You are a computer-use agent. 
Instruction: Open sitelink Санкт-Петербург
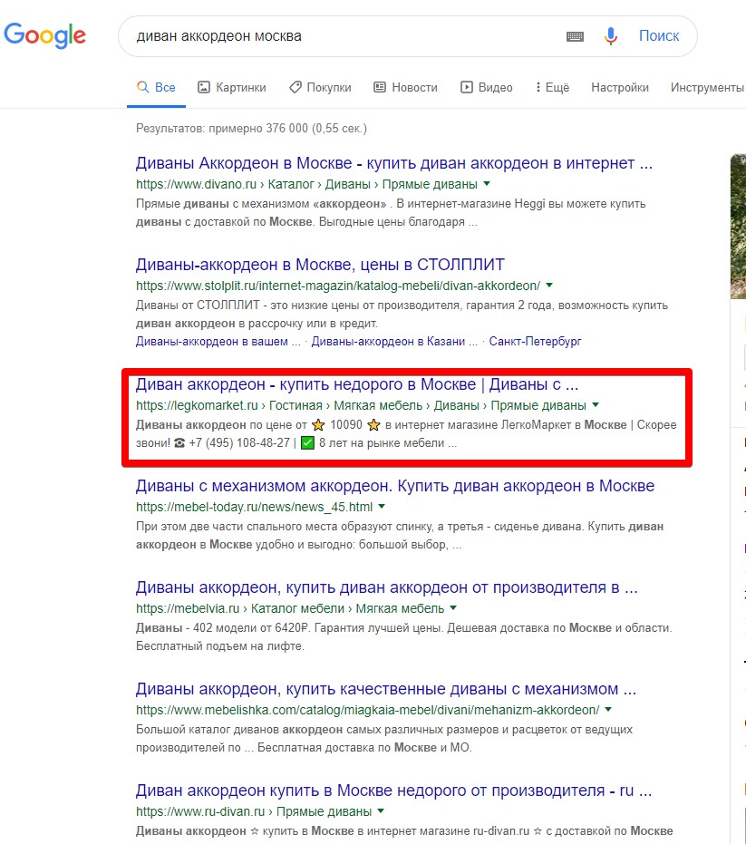point(535,341)
